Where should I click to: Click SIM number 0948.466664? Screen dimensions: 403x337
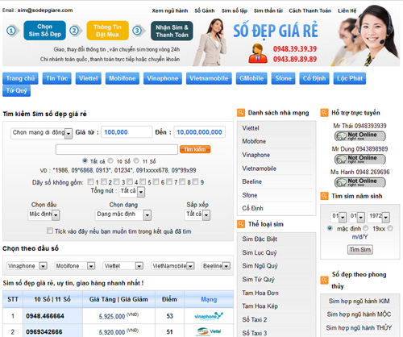coord(45,316)
